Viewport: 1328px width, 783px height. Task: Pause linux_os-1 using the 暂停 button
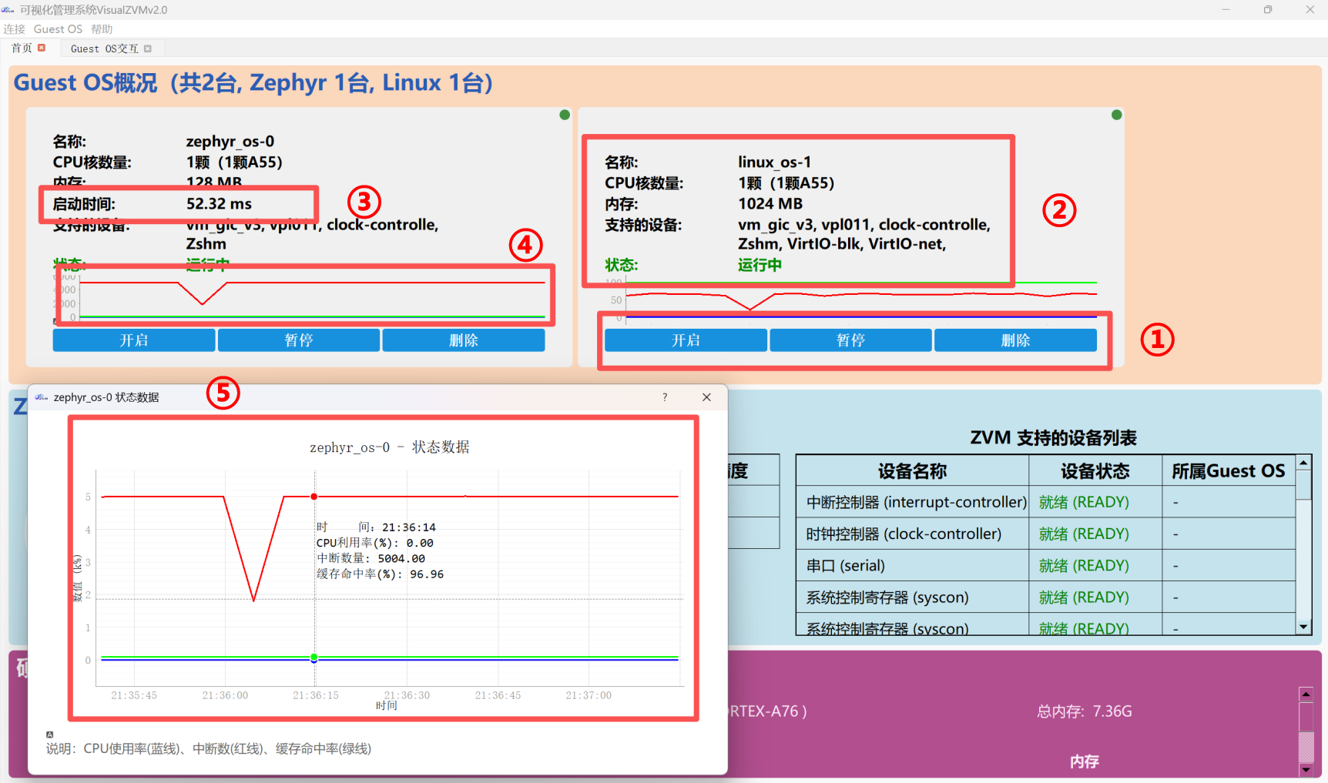click(850, 340)
